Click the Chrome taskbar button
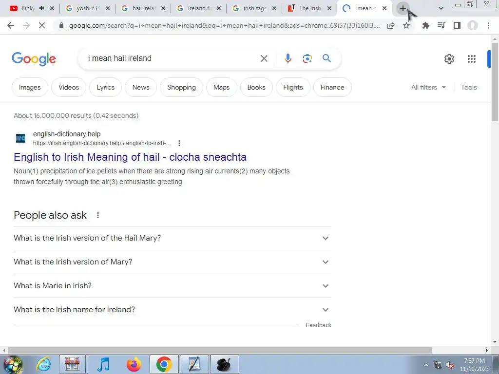 (x=164, y=364)
